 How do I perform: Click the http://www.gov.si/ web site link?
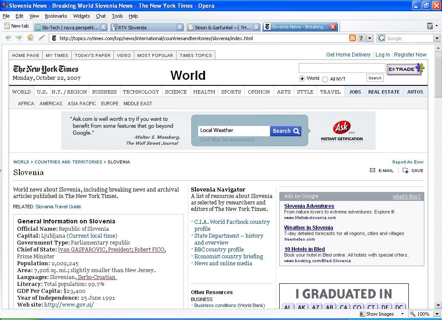click(69, 305)
